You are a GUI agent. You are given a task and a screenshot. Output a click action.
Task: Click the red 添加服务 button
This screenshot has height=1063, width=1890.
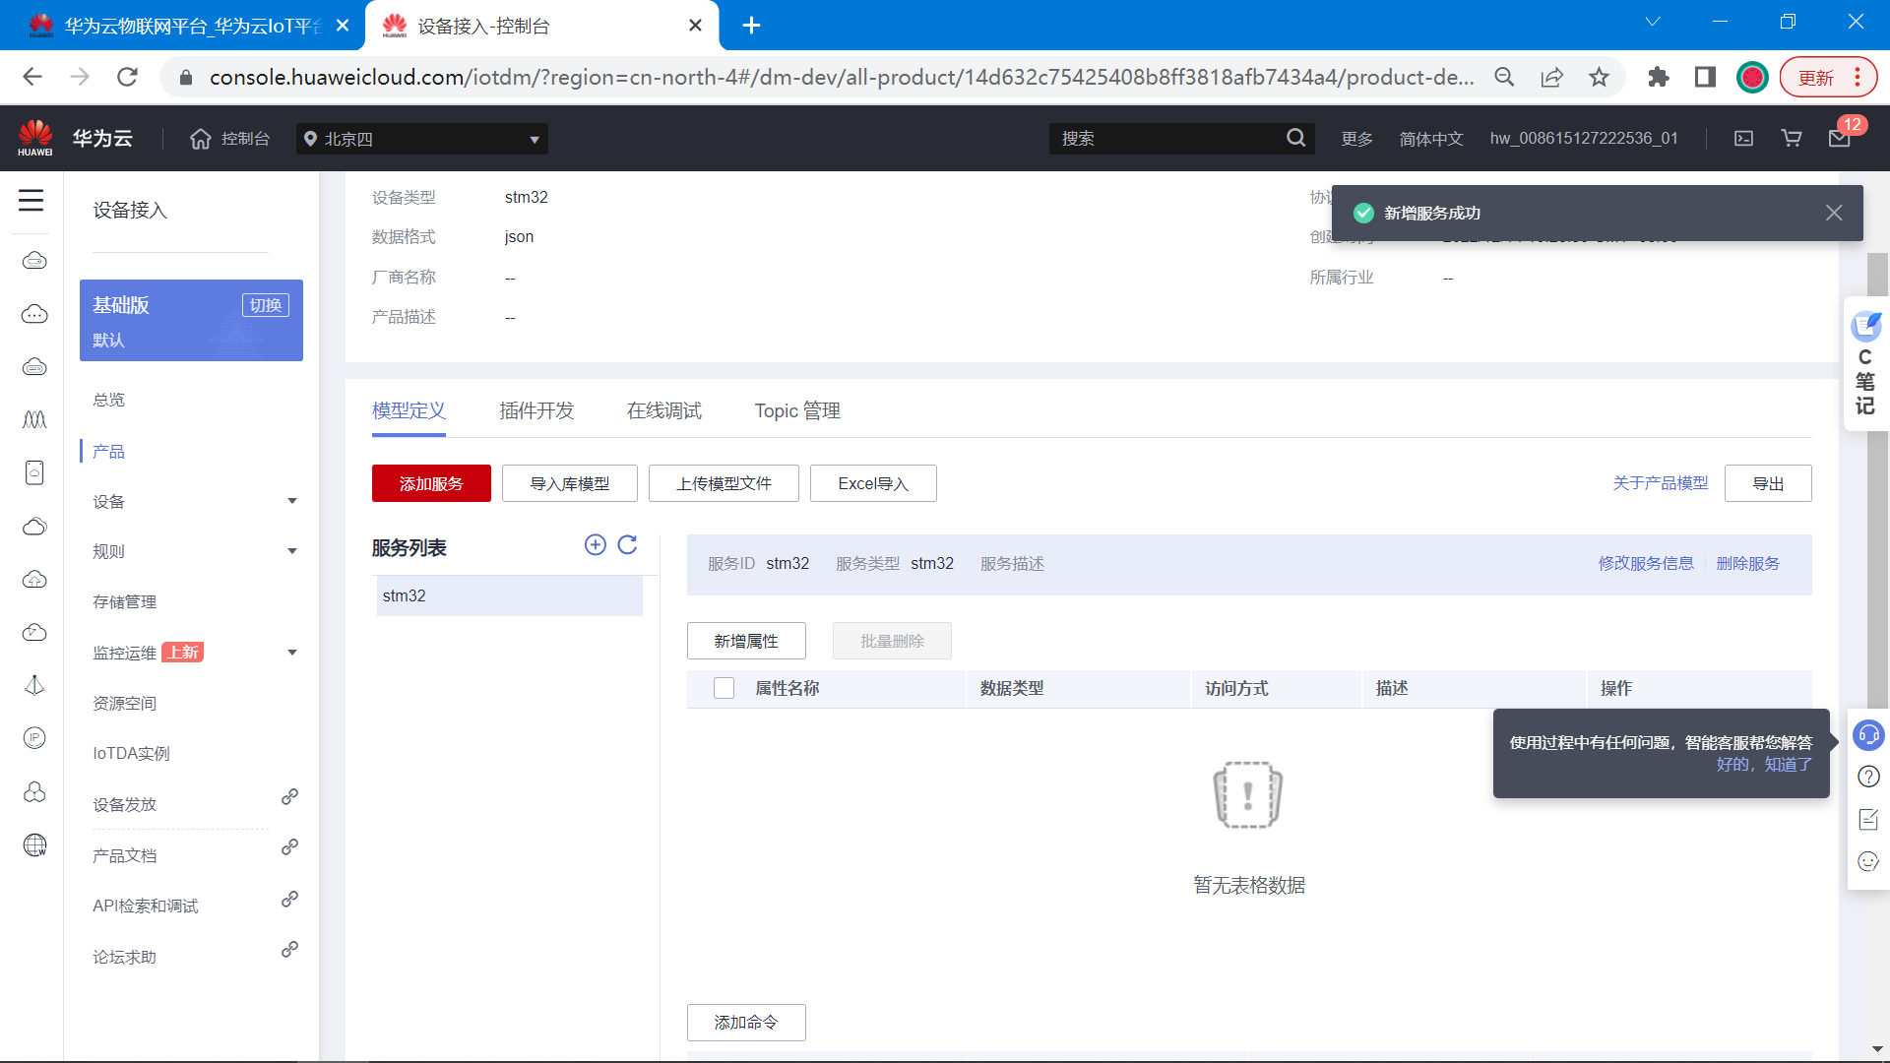coord(431,483)
